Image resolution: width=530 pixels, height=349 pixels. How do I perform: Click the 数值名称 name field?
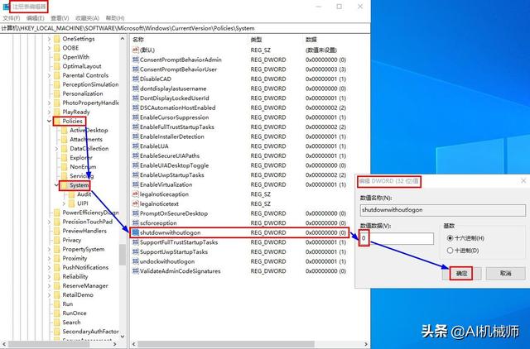coord(443,210)
